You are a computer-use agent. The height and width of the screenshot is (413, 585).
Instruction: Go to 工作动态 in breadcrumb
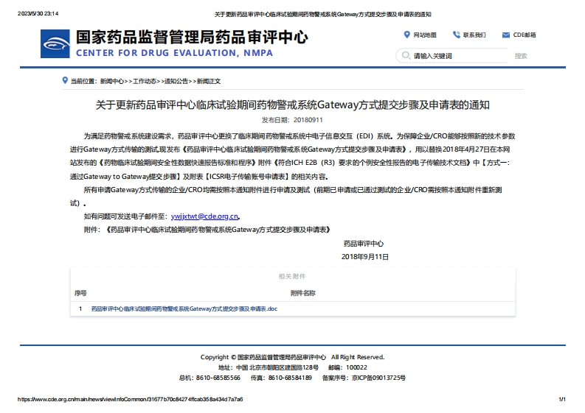point(145,81)
